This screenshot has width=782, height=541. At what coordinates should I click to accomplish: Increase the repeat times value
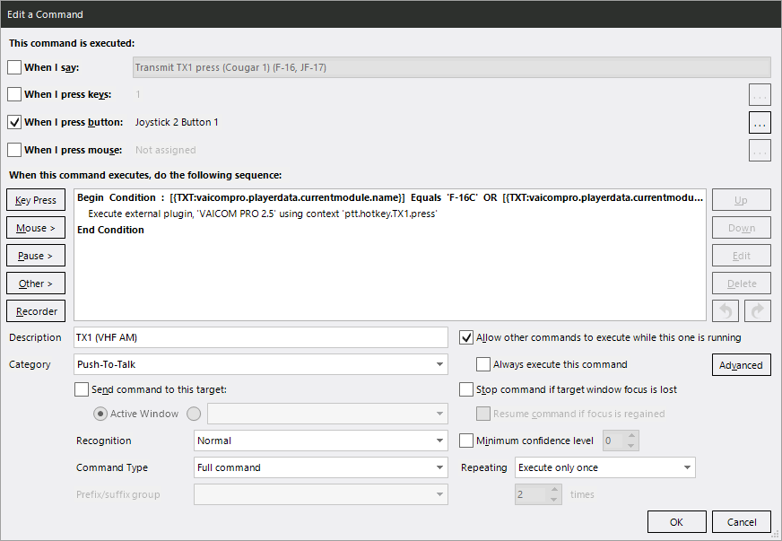[x=554, y=490]
